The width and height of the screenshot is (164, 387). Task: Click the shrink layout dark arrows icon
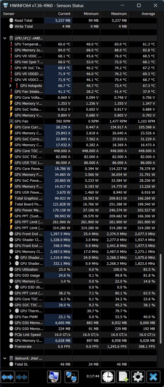[x=21, y=377]
